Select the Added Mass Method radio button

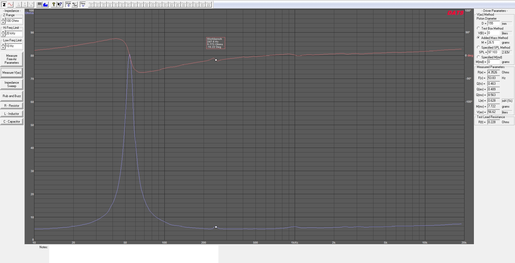(x=478, y=38)
